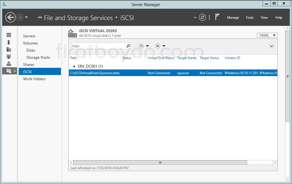292x184 pixels.
Task: Open navigation history dropdown arrow
Action: 26,17
